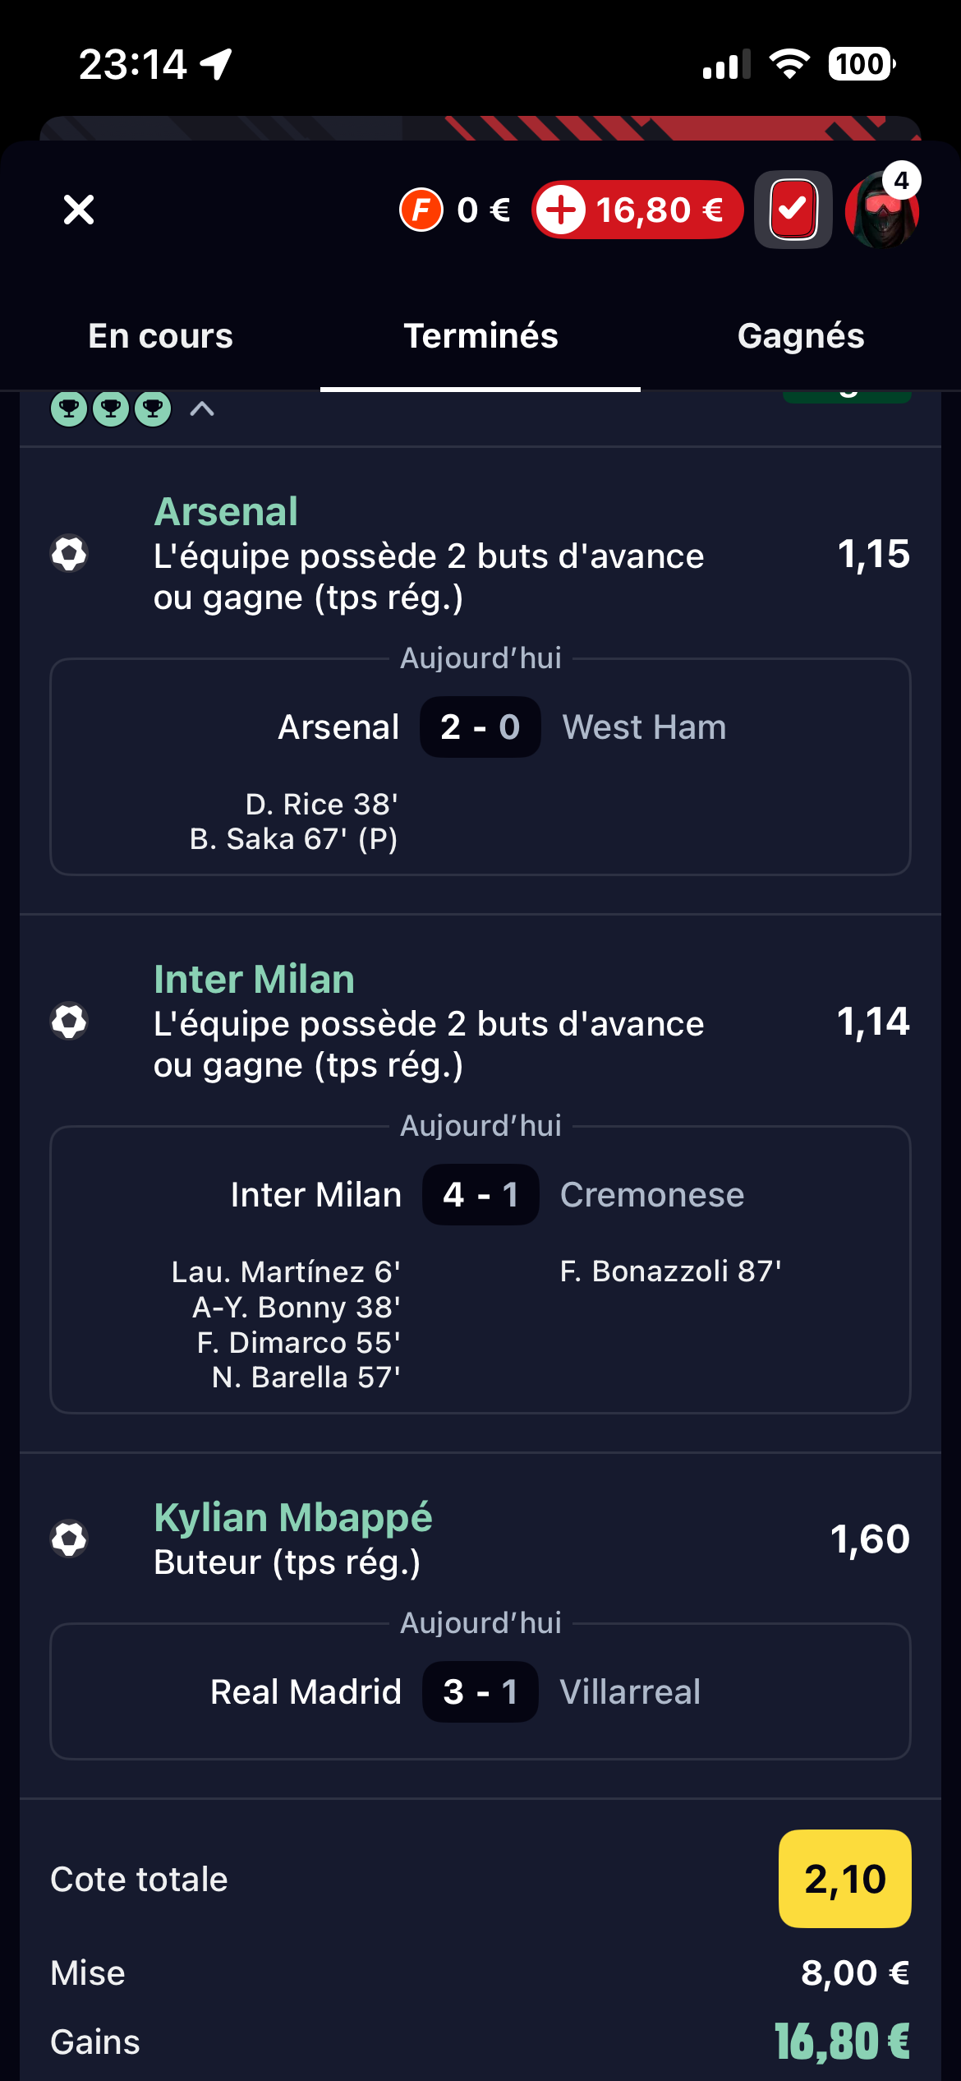Tap the green trophy icons cluster

coord(111,408)
